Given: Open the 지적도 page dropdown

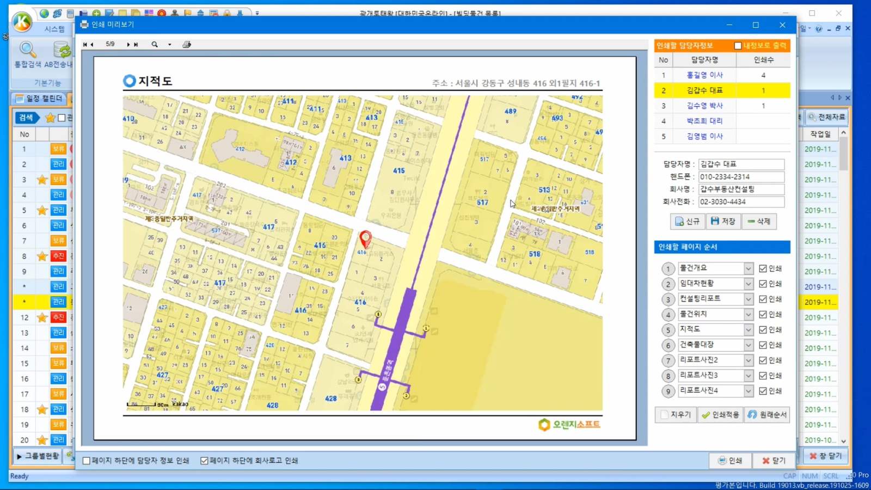Looking at the screenshot, I should tap(749, 330).
